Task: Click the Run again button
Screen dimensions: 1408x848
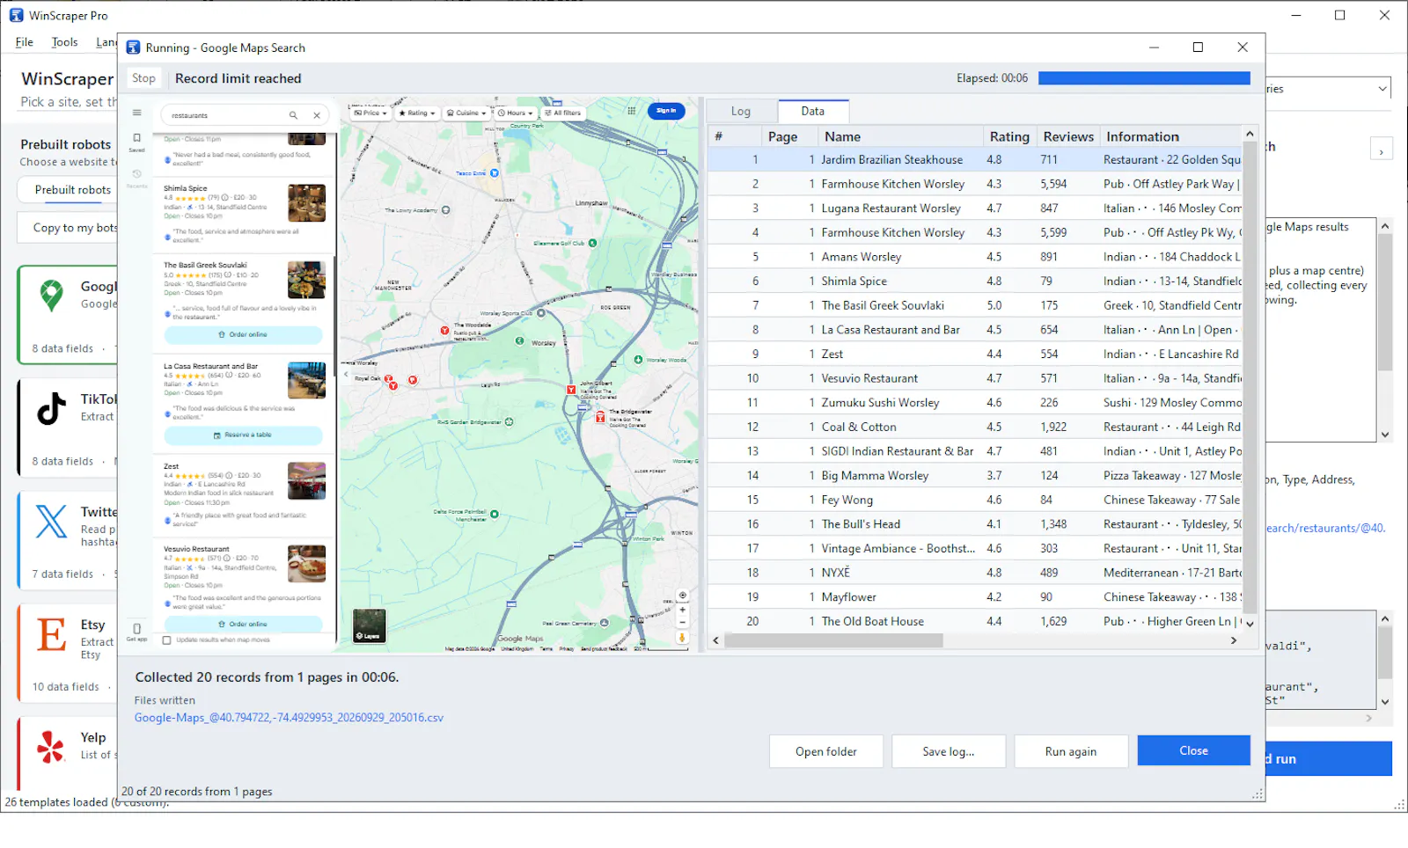Action: coord(1071,751)
